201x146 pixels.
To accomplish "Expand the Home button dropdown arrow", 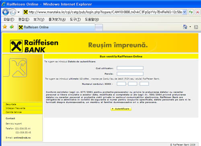I will pos(190,27).
